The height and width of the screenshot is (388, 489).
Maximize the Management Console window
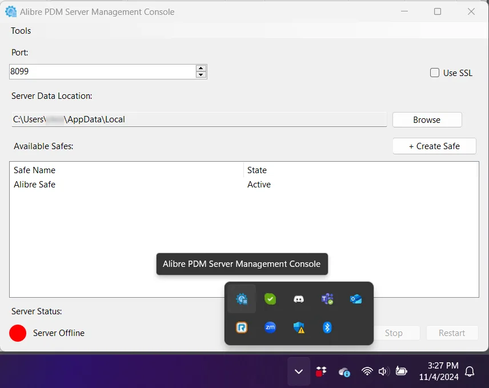click(438, 11)
